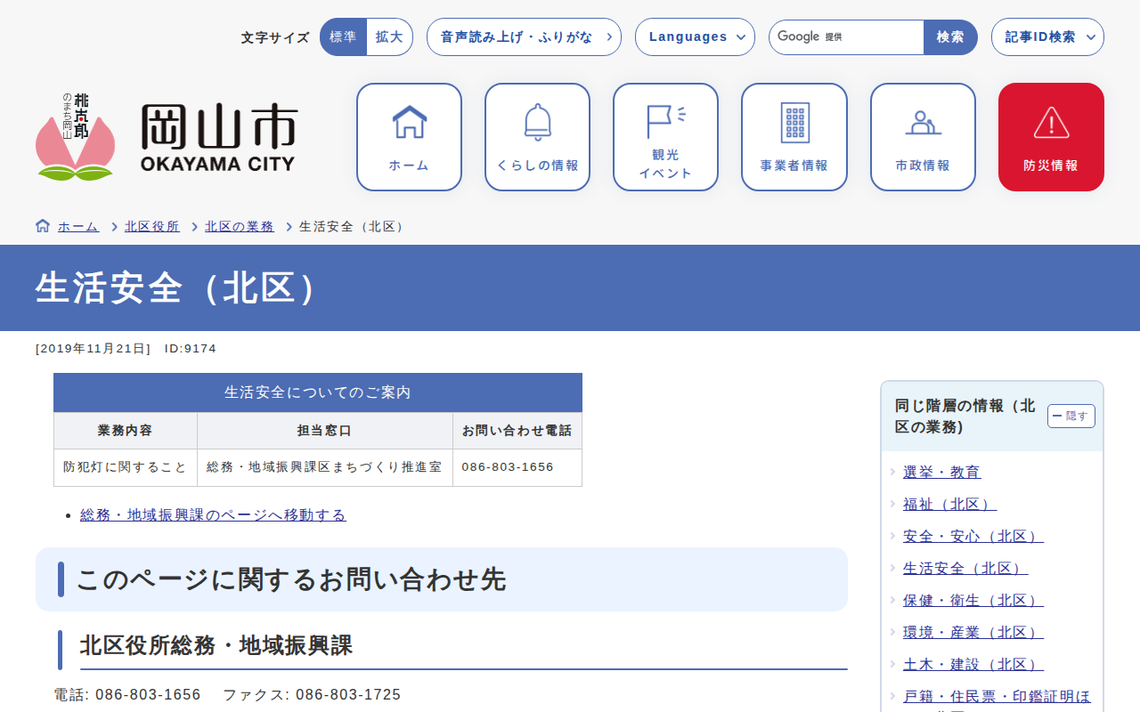The image size is (1140, 712).
Task: Open 事業者情報 building icon tile
Action: (794, 137)
